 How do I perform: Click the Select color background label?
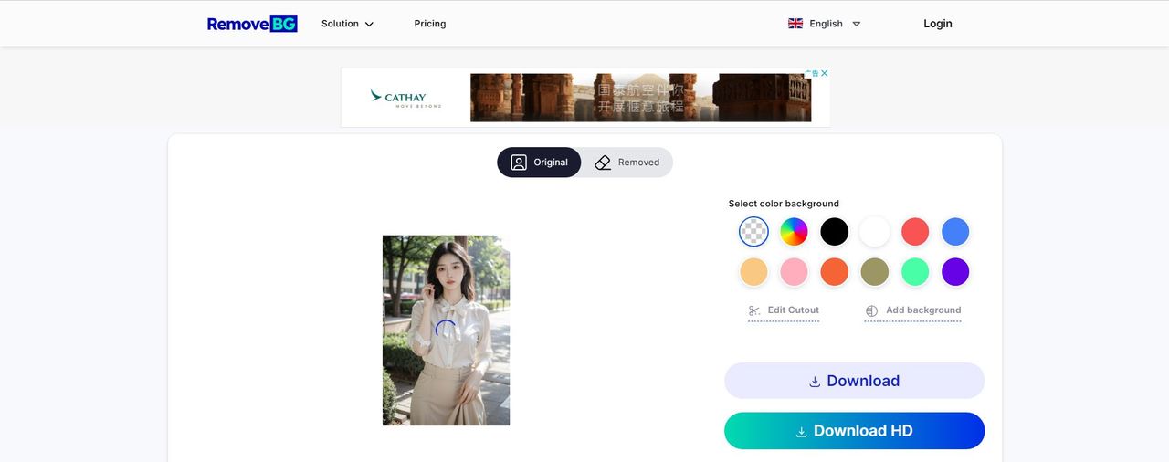tap(784, 204)
